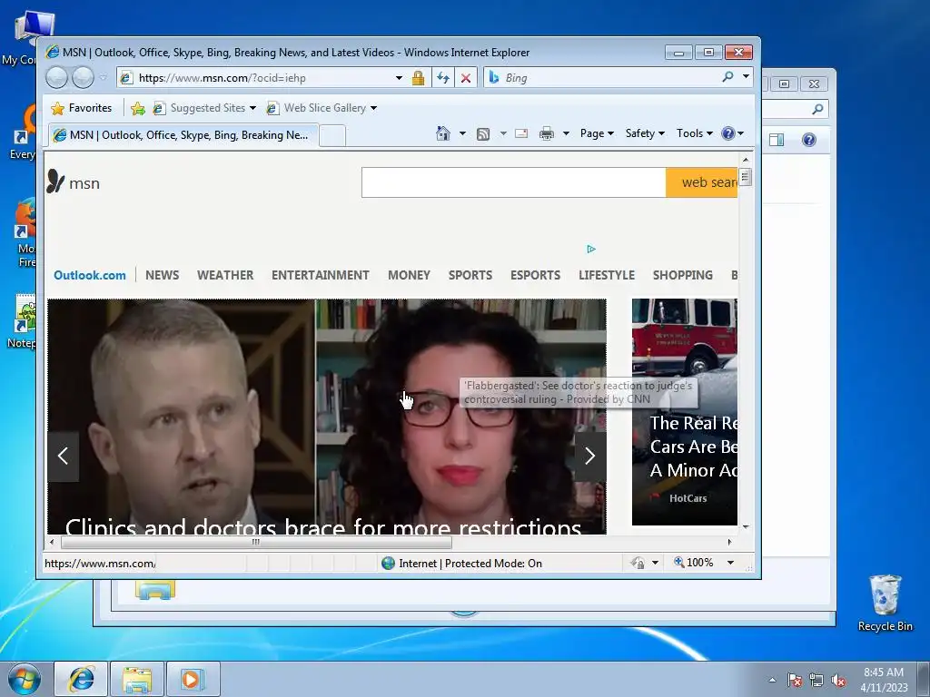The width and height of the screenshot is (930, 697).
Task: Click the 100% zoom level button
Action: coord(693,563)
